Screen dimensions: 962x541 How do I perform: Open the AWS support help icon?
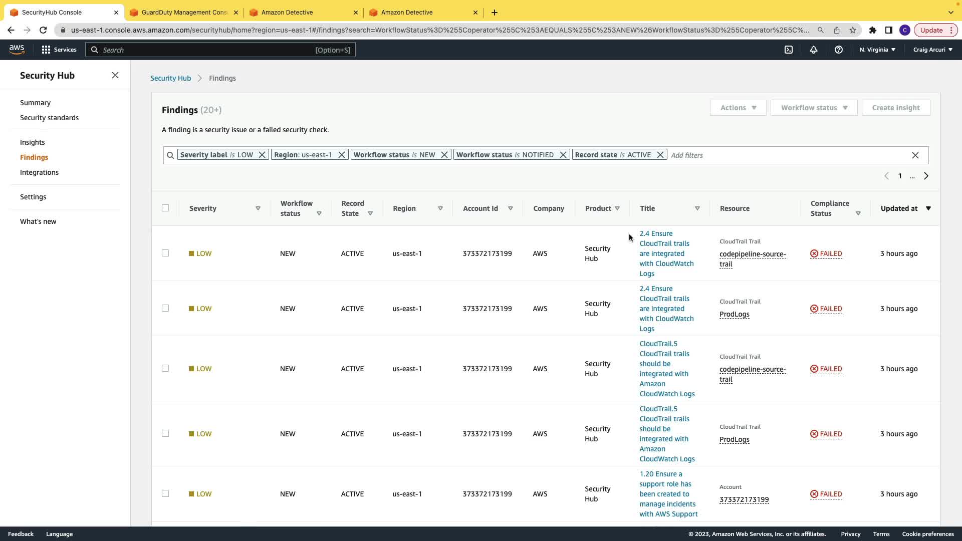[838, 50]
